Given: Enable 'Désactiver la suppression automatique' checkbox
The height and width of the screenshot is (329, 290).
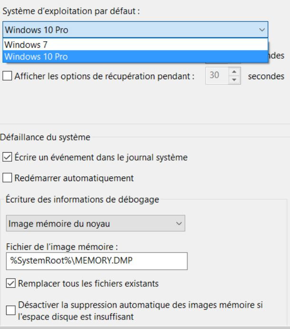Looking at the screenshot, I should click(10, 310).
